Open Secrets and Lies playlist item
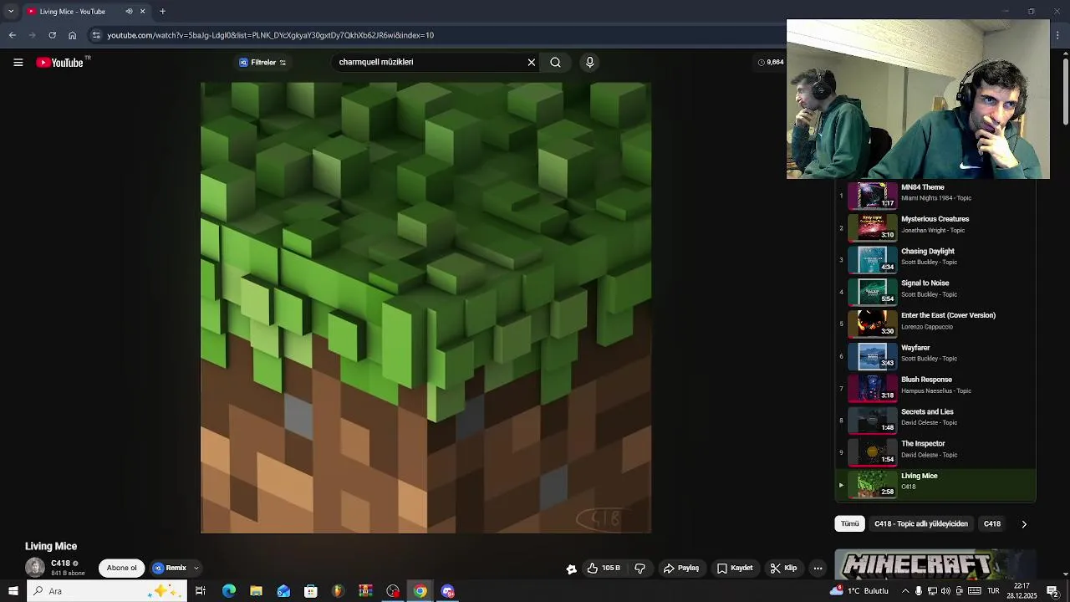This screenshot has height=602, width=1070. click(x=935, y=420)
